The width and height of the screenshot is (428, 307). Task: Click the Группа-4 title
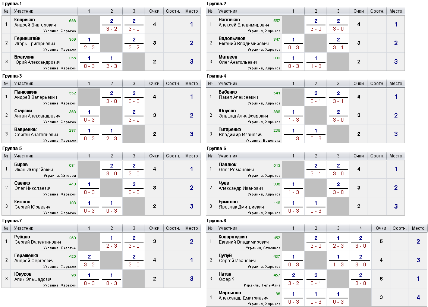point(216,76)
